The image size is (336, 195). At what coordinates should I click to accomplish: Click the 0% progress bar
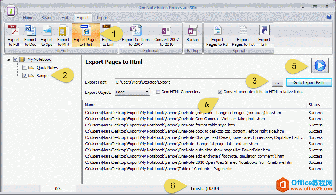click(58, 188)
